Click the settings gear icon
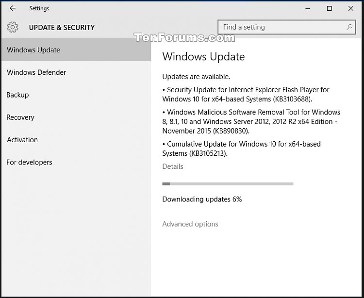Screen dimensions: 364x298 pos(13,27)
